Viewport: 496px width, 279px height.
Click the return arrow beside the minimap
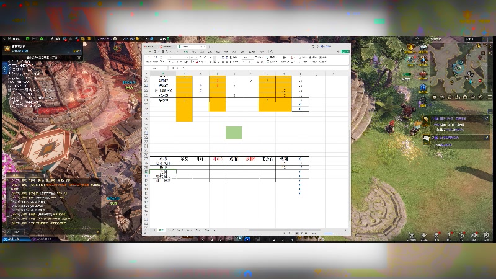pyautogui.click(x=490, y=90)
